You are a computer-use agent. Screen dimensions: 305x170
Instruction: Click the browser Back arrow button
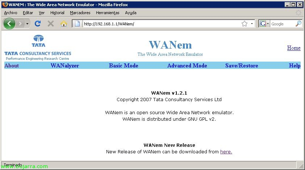(x=9, y=24)
